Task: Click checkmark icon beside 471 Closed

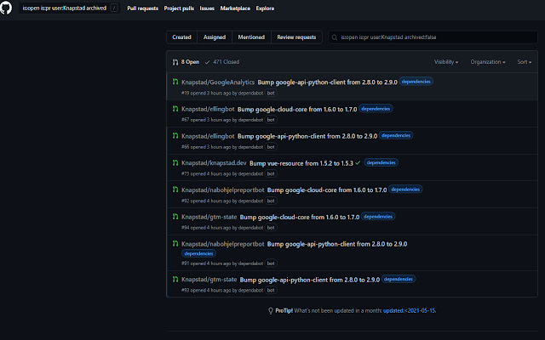Action: [208, 62]
